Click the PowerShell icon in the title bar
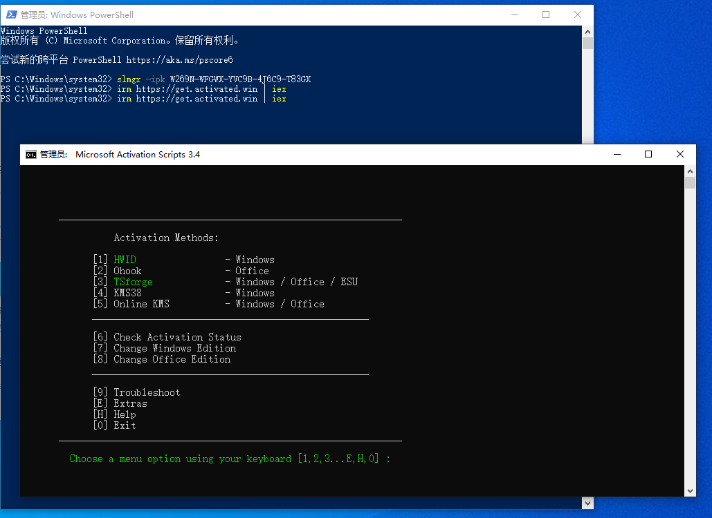The width and height of the screenshot is (712, 518). pyautogui.click(x=11, y=15)
